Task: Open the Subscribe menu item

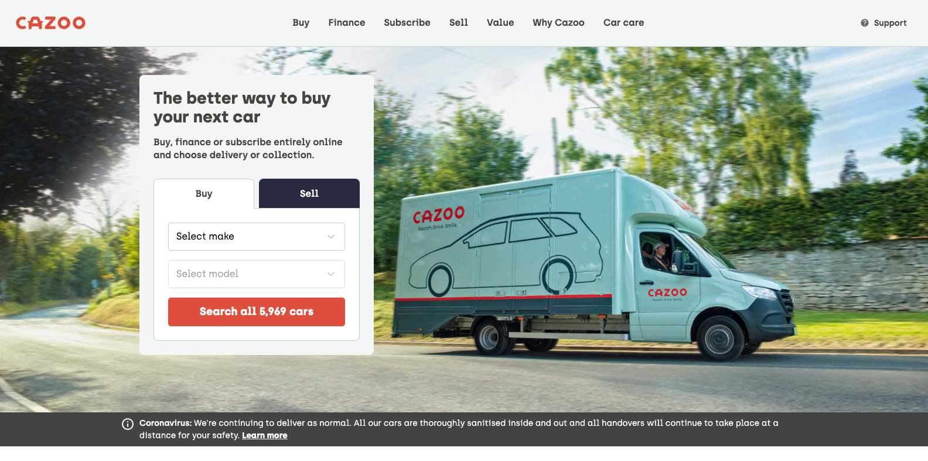Action: (x=407, y=23)
